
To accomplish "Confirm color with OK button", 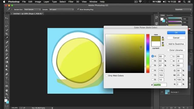I will point(176,33).
